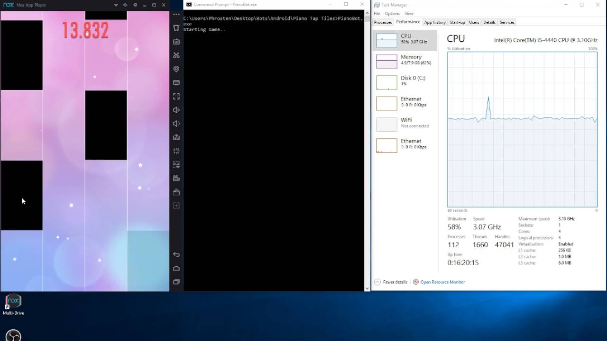Open Resource Monitor link
The height and width of the screenshot is (341, 607).
pyautogui.click(x=439, y=282)
